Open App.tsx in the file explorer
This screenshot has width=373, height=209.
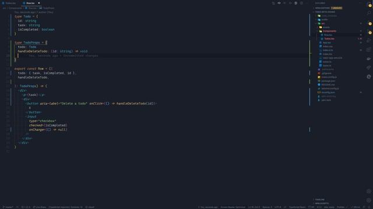326,42
